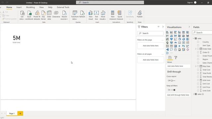
Task: Publish the report
Action: pyautogui.click(x=139, y=14)
